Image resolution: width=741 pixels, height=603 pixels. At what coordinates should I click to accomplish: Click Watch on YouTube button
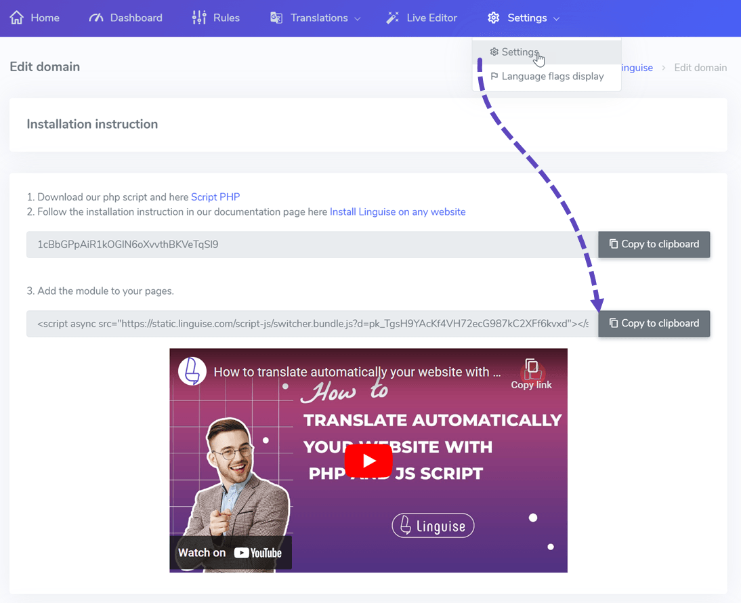[x=230, y=552]
